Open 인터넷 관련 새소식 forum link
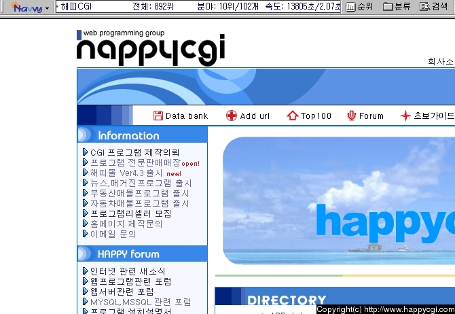Image resolution: width=455 pixels, height=314 pixels. point(128,271)
